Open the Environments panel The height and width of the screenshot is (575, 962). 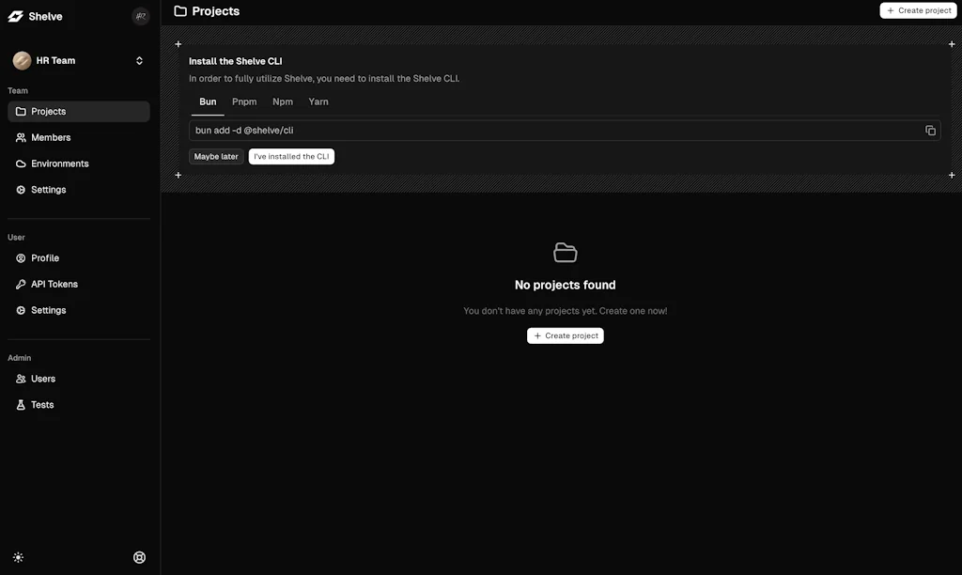coord(60,163)
